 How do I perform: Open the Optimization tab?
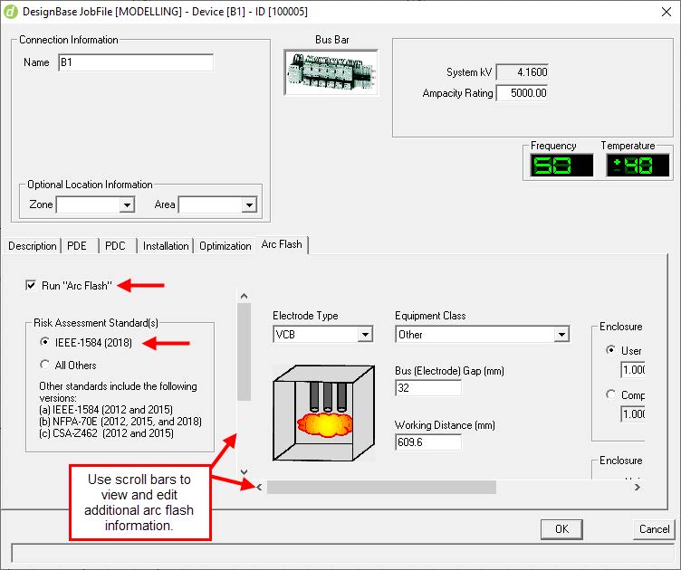[x=225, y=246]
